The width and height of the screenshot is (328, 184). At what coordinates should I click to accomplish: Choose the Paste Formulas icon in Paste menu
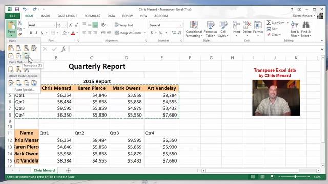coord(18,48)
